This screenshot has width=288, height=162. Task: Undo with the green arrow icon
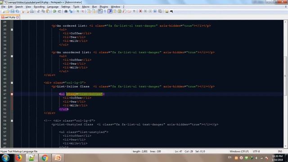click(54, 11)
